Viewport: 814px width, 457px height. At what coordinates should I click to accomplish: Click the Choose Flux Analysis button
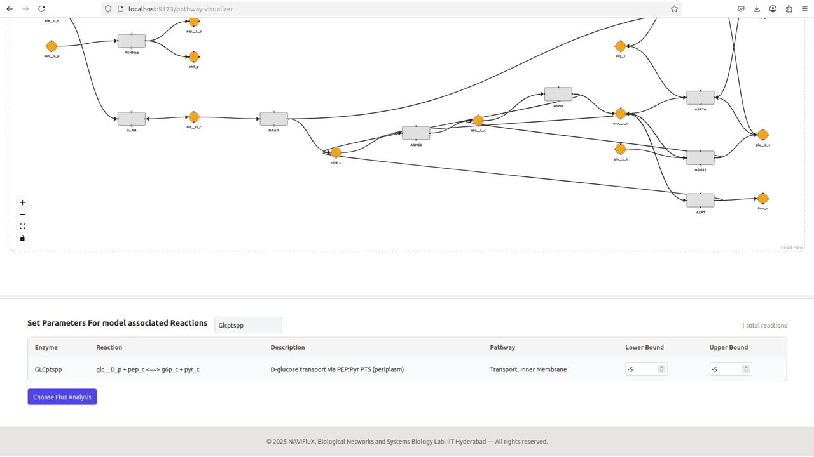tap(62, 397)
